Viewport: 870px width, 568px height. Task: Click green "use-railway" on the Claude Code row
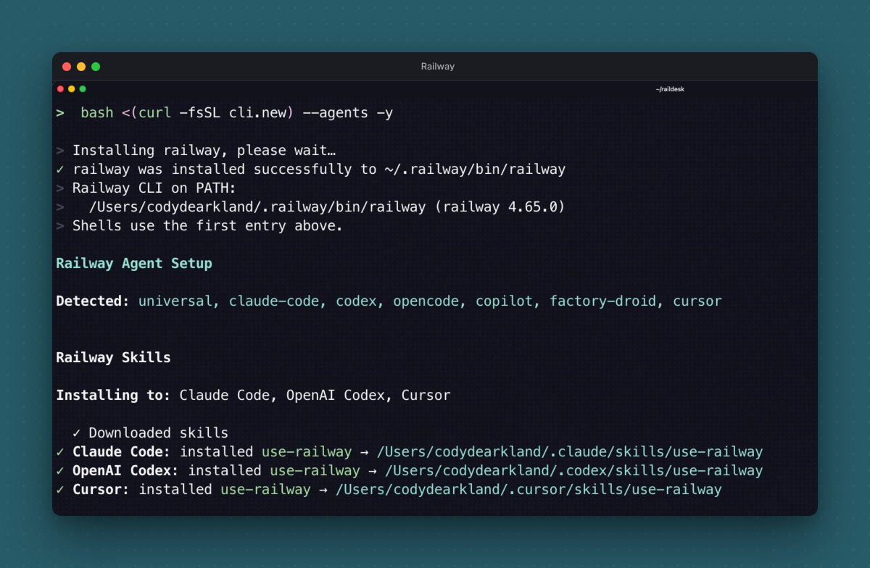307,452
